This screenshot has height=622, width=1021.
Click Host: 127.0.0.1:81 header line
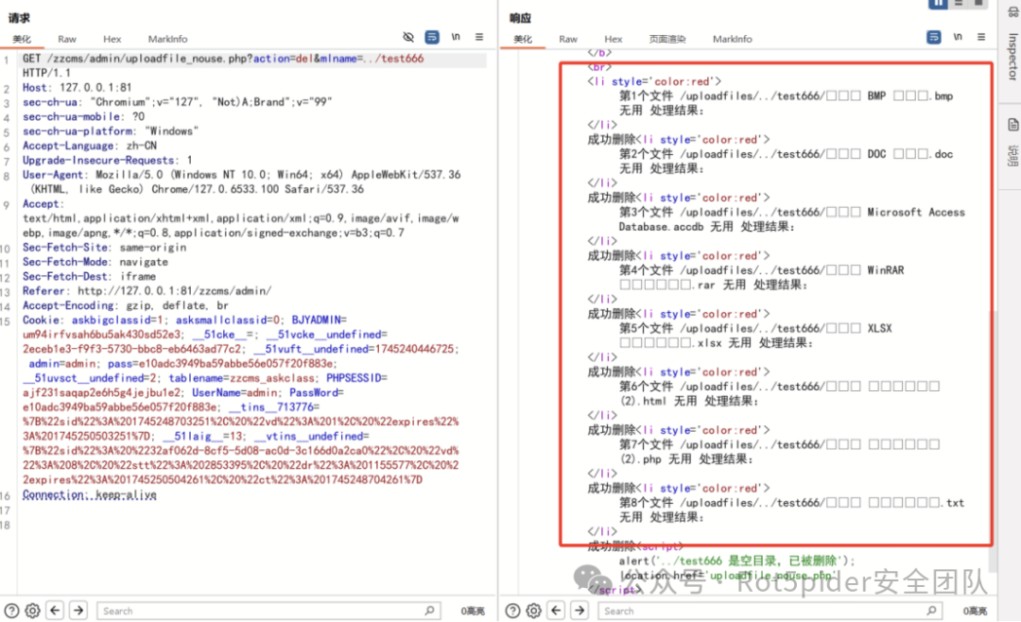(77, 87)
